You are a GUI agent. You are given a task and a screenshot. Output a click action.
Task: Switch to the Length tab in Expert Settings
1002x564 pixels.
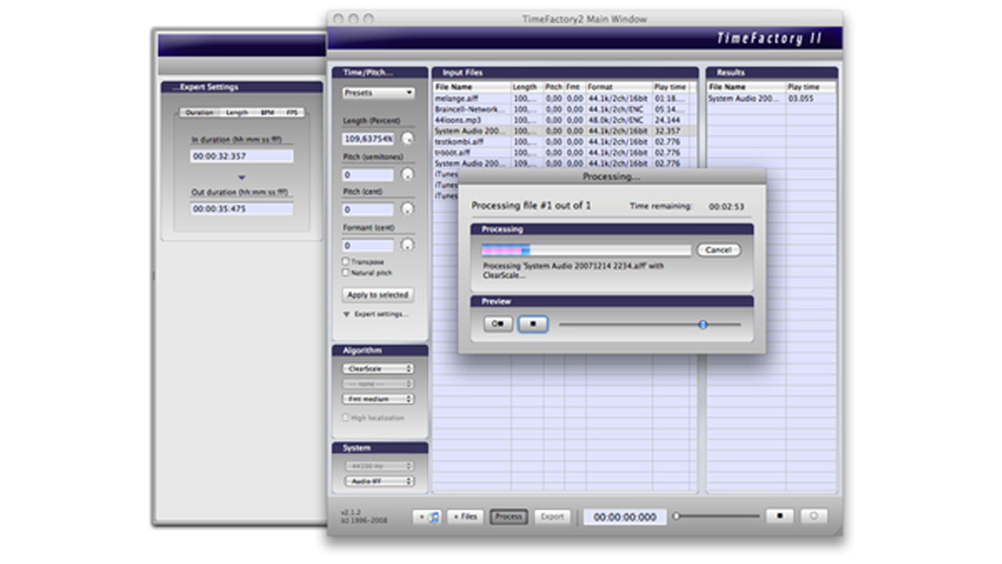tap(237, 113)
